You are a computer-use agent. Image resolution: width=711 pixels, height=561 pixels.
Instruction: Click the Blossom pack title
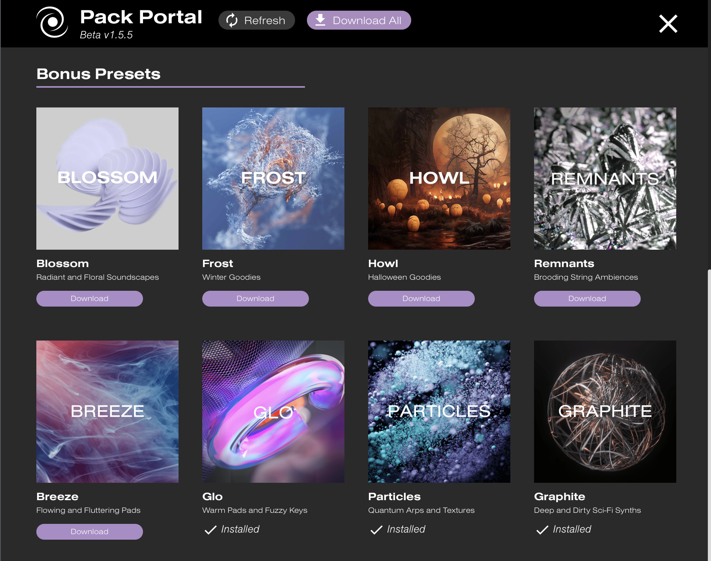[x=62, y=264]
